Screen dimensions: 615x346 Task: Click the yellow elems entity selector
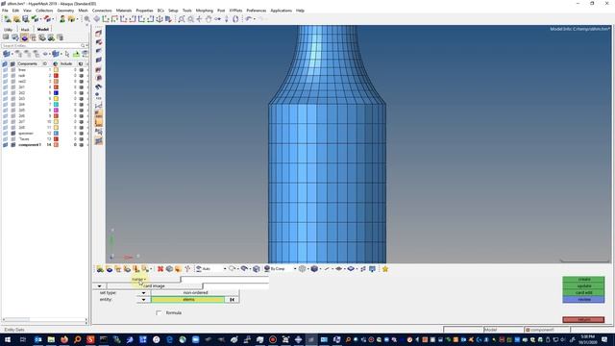tap(188, 300)
